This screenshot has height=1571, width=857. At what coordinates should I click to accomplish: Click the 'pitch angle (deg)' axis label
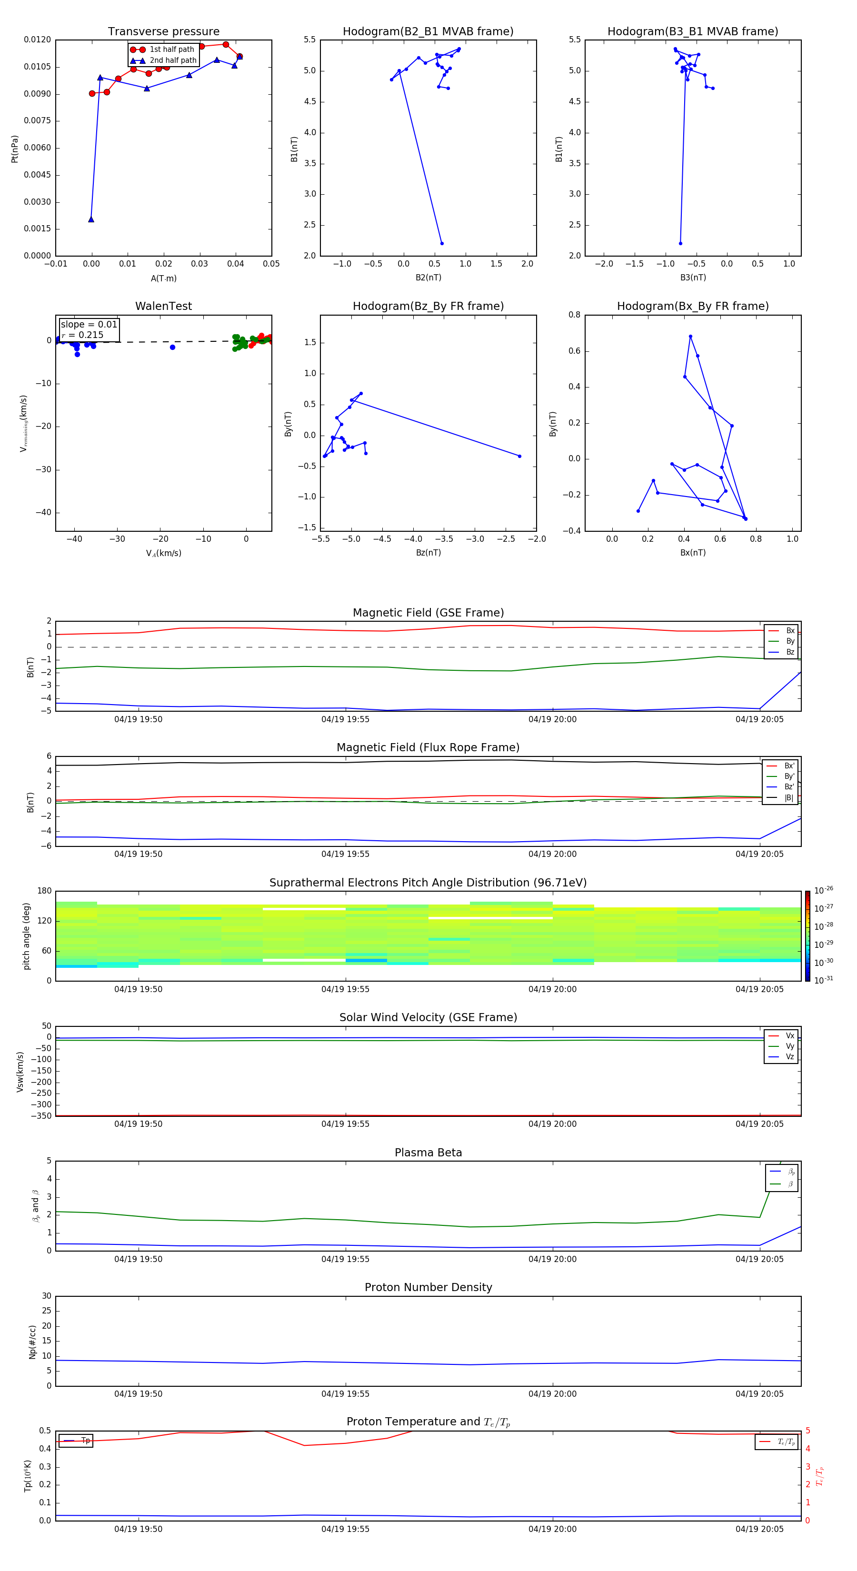click(x=26, y=936)
